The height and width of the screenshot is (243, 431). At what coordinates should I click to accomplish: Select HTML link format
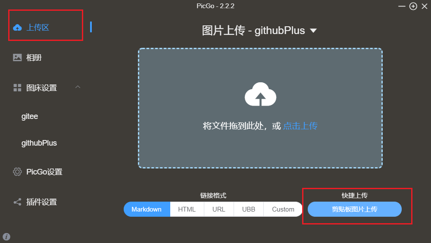click(187, 209)
